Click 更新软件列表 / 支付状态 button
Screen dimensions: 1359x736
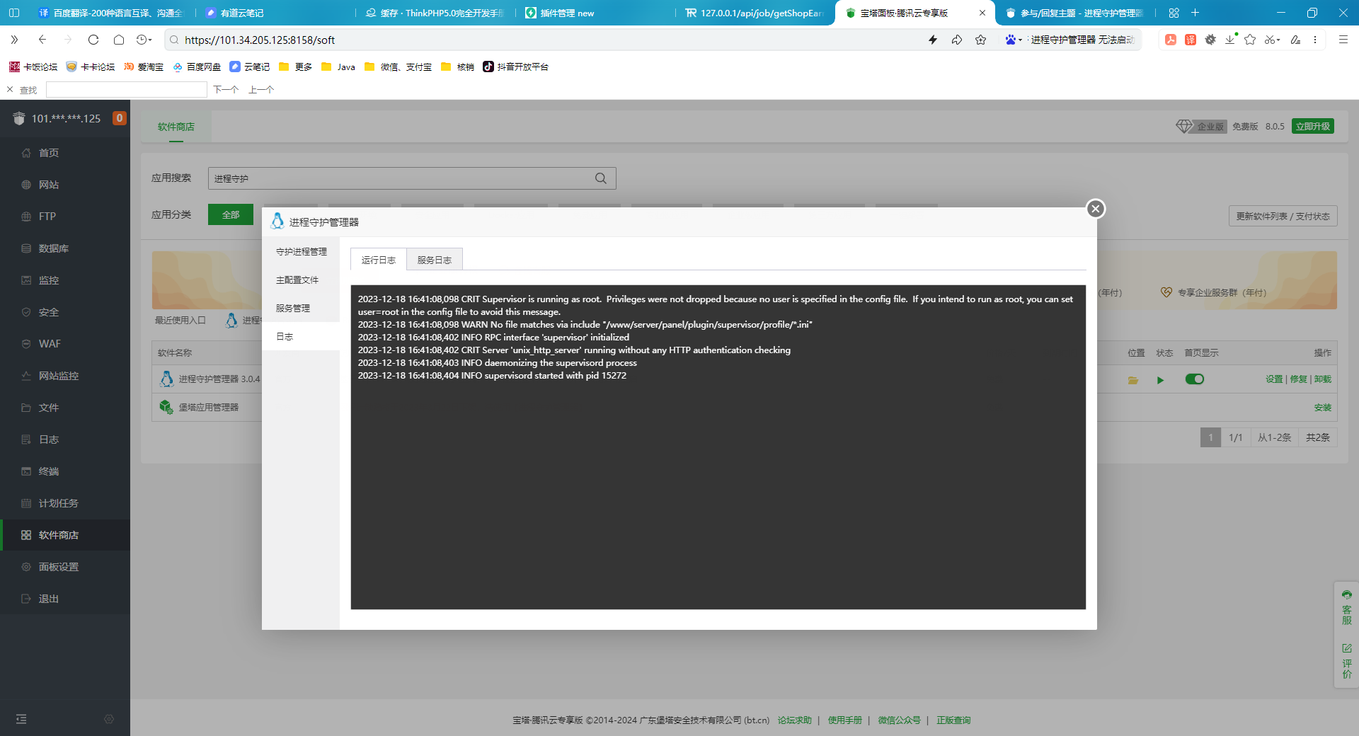pos(1283,216)
